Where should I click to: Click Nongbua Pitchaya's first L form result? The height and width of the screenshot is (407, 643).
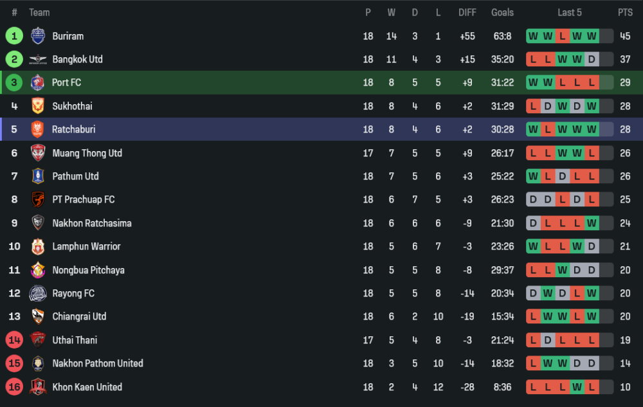point(533,270)
